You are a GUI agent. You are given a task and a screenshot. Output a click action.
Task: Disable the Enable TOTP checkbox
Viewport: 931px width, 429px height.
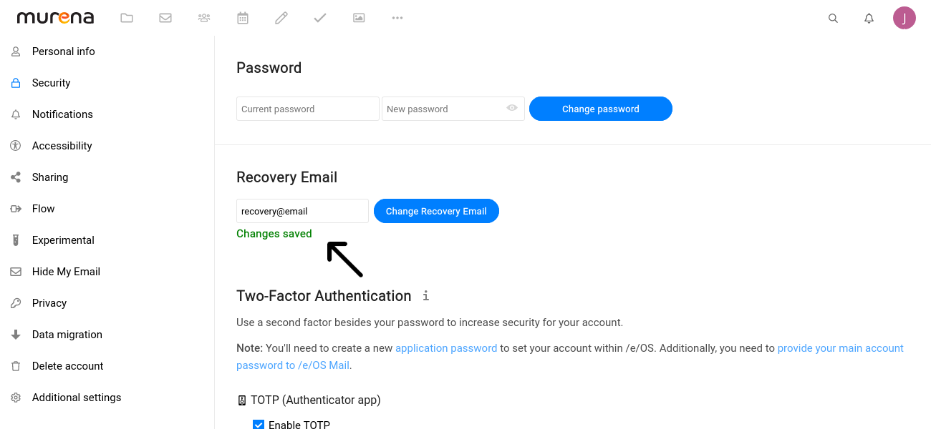(258, 424)
